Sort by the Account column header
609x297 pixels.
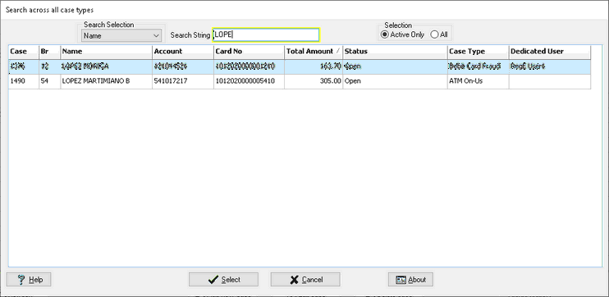[183, 52]
